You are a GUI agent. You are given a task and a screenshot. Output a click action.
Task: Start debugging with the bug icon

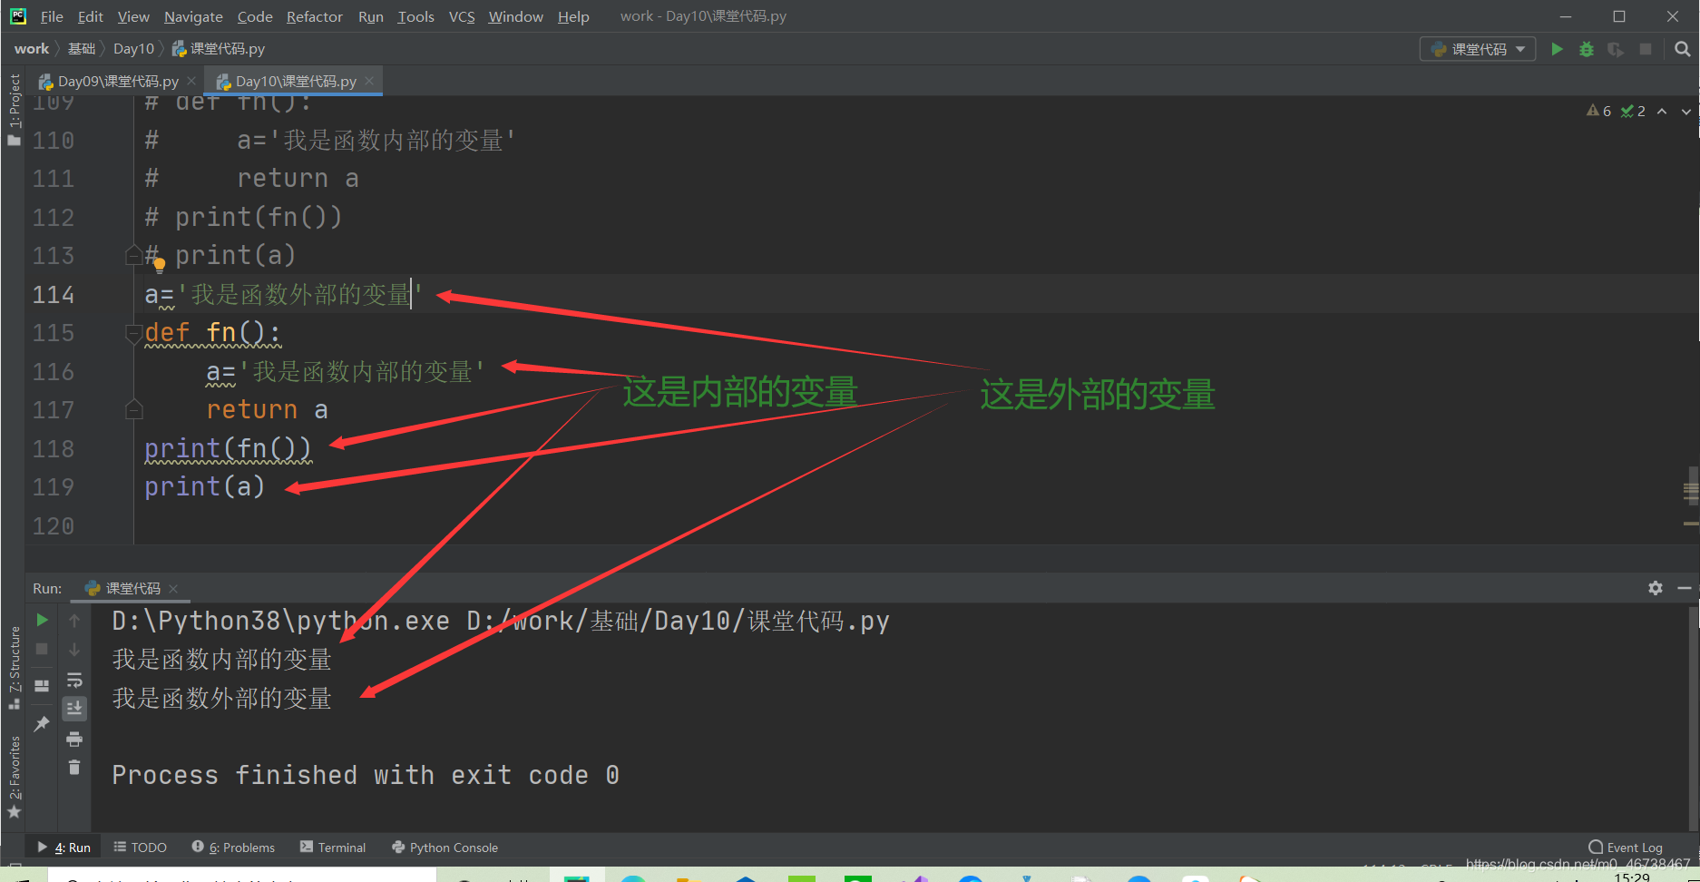1587,49
